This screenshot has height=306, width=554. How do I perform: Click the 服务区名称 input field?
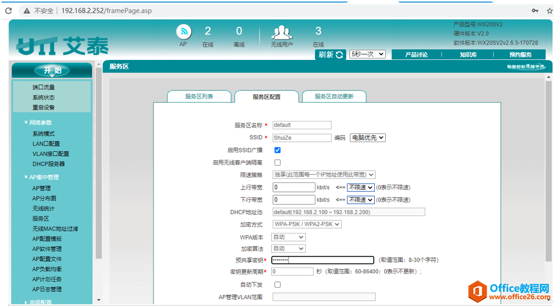coord(302,125)
